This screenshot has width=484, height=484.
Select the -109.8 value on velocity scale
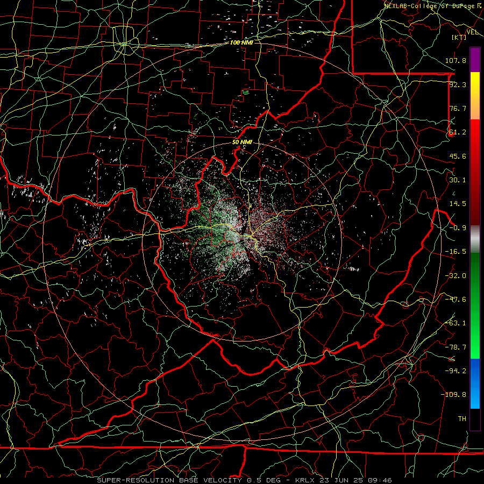pos(453,395)
